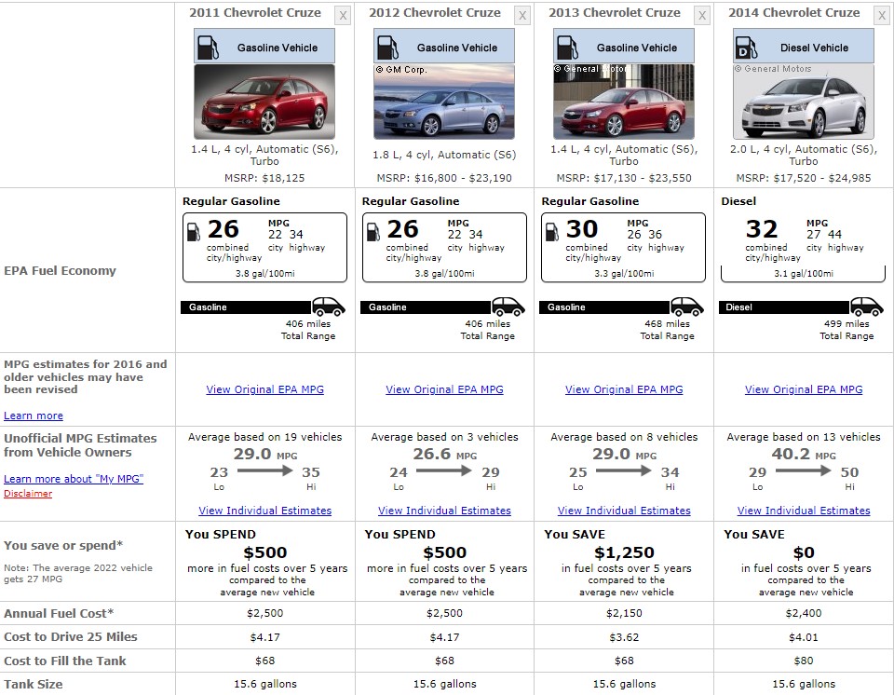Viewport: 894px width, 695px height.
Task: Remove the 2014 Chevrolet Cruze column
Action: [882, 16]
